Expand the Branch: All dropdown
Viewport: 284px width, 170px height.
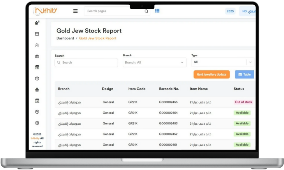click(154, 62)
